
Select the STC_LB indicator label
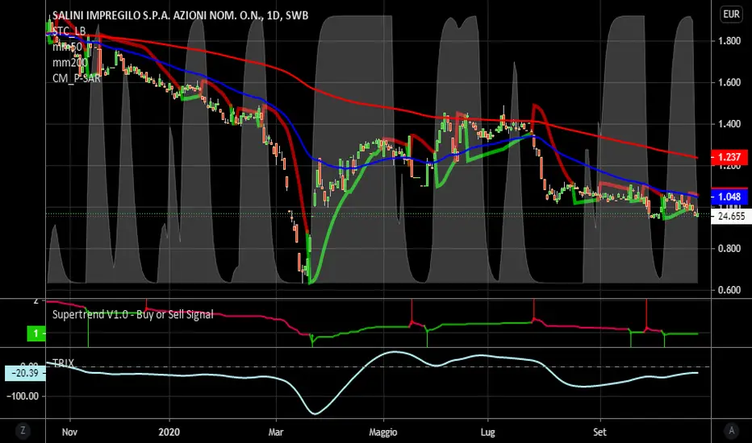pos(69,31)
